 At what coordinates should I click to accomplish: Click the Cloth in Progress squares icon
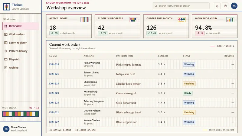tap(133, 20)
